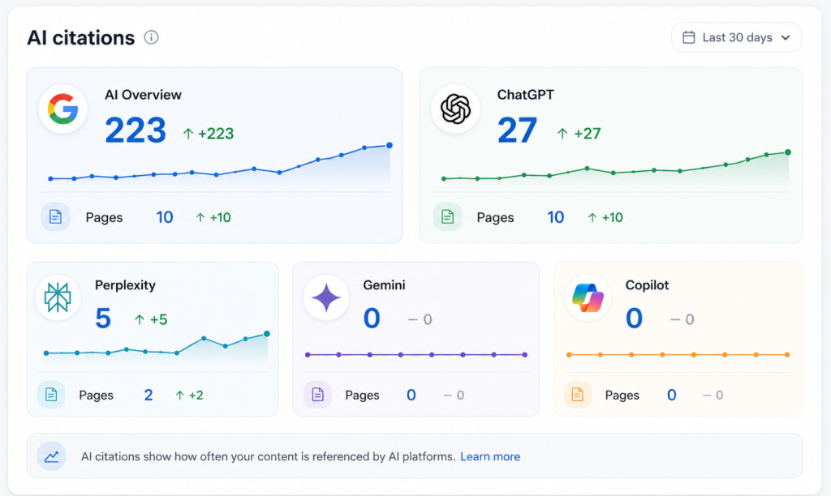Click the Google logo on AI Overview card
The height and width of the screenshot is (496, 831).
[63, 109]
